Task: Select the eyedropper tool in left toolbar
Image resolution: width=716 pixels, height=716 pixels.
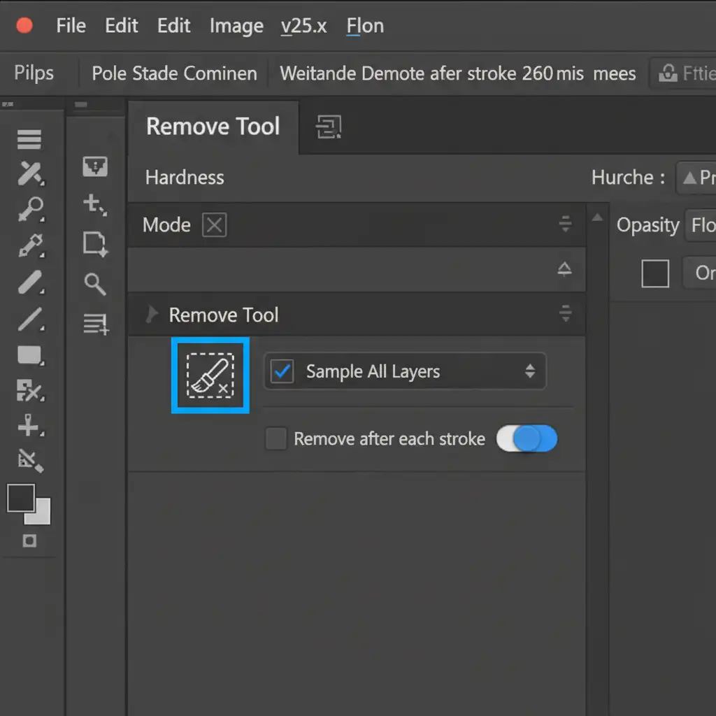Action: pyautogui.click(x=30, y=245)
